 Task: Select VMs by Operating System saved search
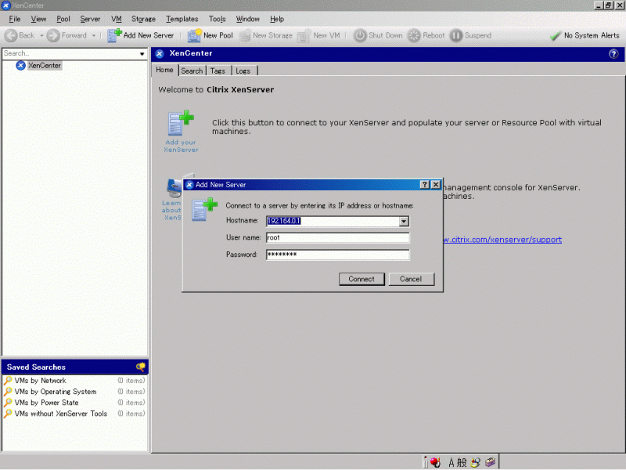pos(55,392)
